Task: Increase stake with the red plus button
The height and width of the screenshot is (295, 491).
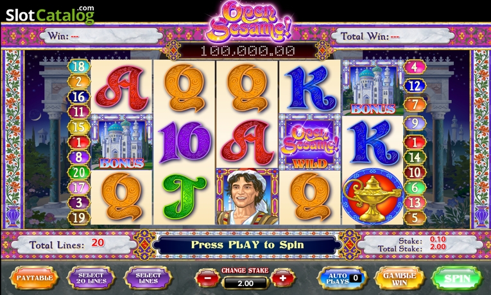Action: coord(282,278)
